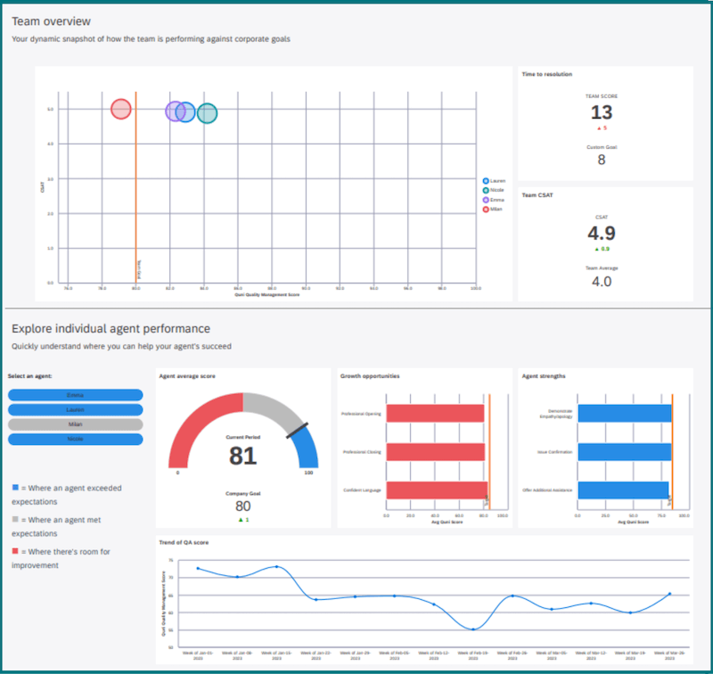Viewport: 713px width, 674px height.
Task: Toggle Lauren series in scatter chart legend
Action: 494,181
